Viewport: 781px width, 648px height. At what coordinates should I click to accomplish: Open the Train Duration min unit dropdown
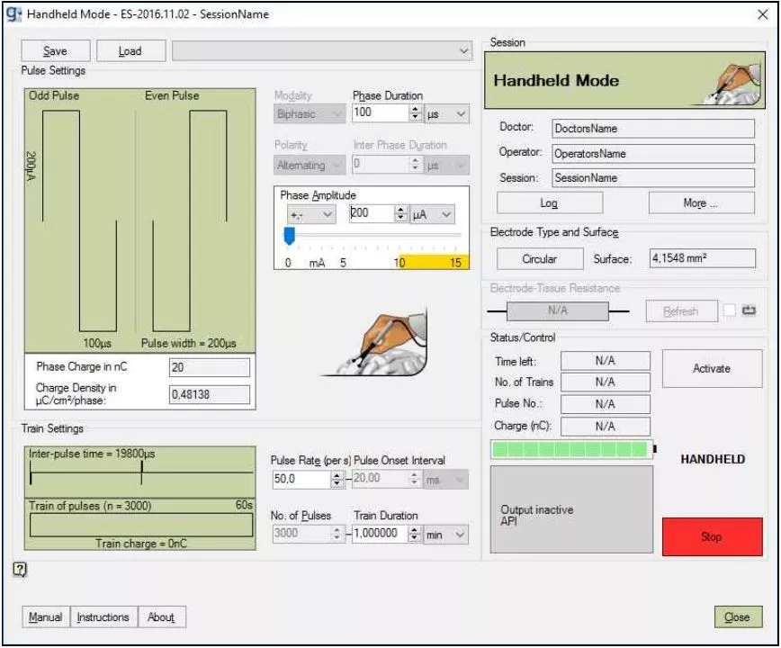[x=447, y=535]
